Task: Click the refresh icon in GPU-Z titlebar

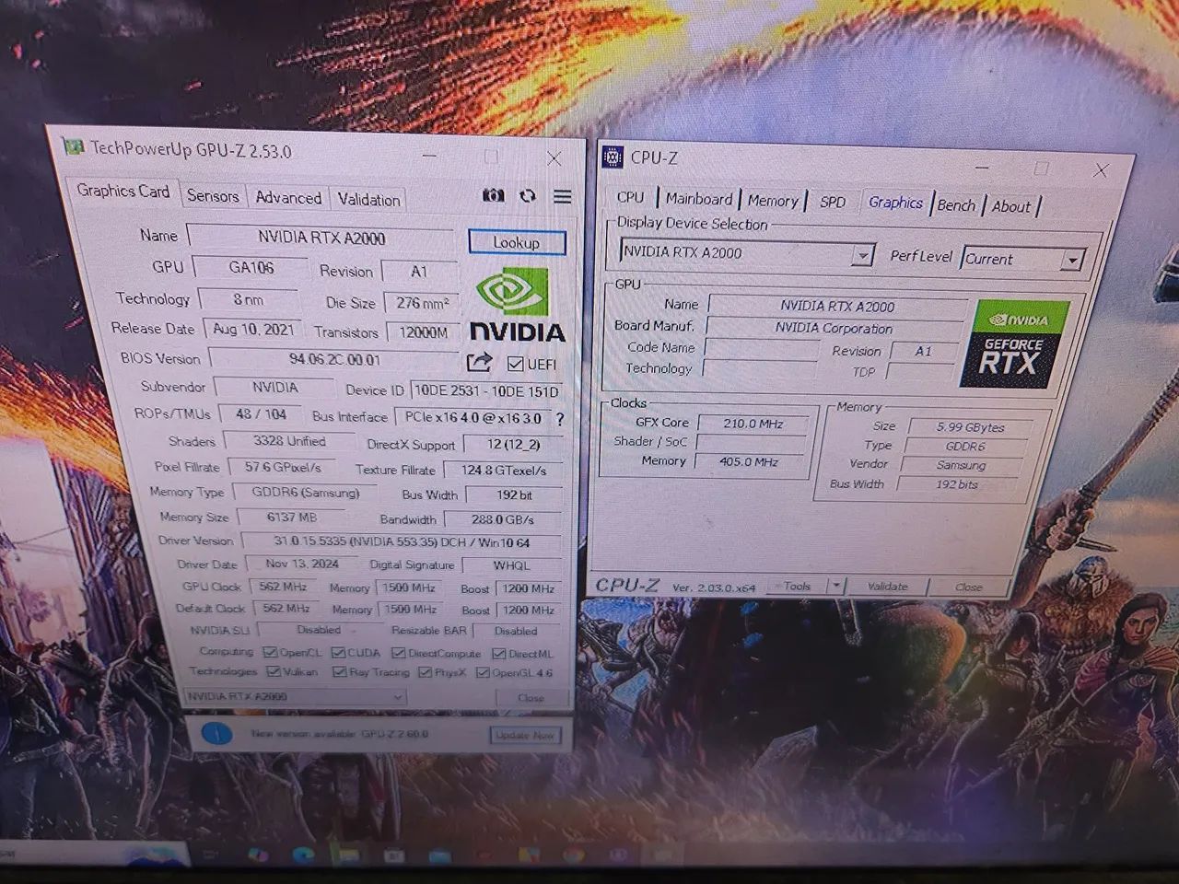Action: point(528,195)
